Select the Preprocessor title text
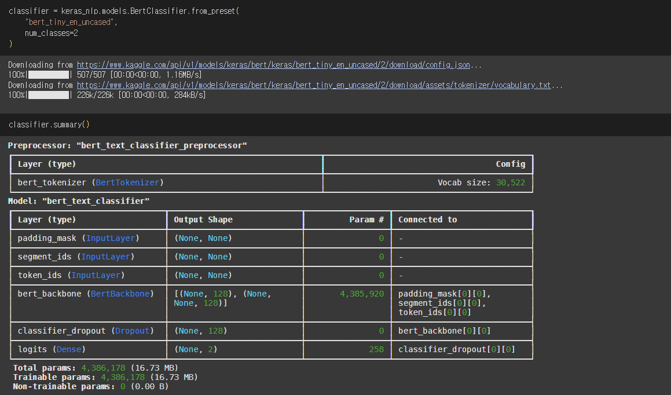Viewport: 671px width, 395px height. (x=127, y=145)
